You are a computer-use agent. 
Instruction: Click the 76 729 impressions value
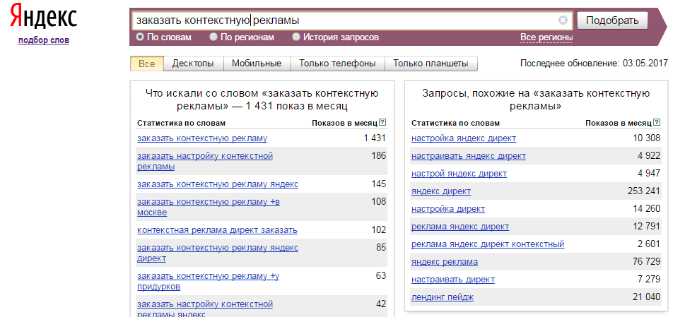(647, 262)
